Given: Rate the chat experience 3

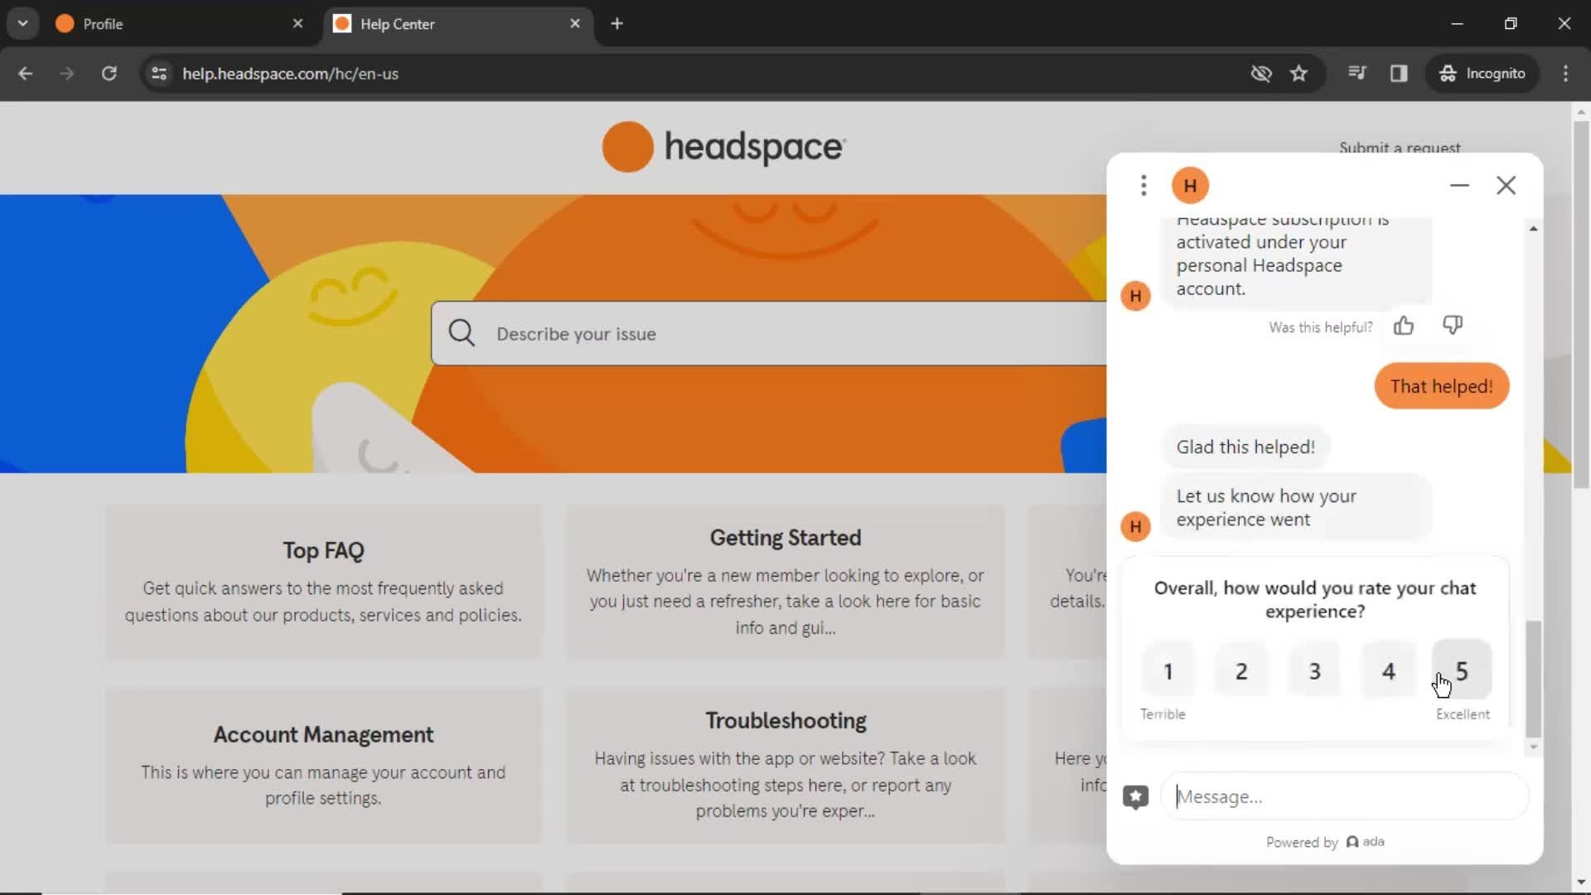Looking at the screenshot, I should pos(1314,670).
